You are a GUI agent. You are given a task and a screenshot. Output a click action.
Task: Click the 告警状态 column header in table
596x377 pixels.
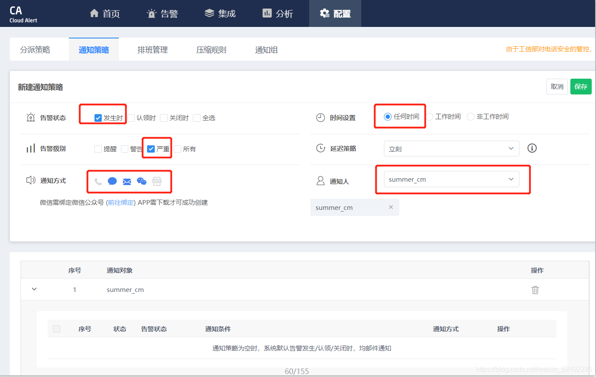[x=154, y=329]
